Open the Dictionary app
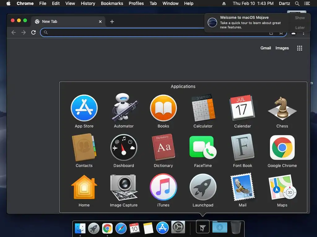The width and height of the screenshot is (317, 237). (163, 147)
